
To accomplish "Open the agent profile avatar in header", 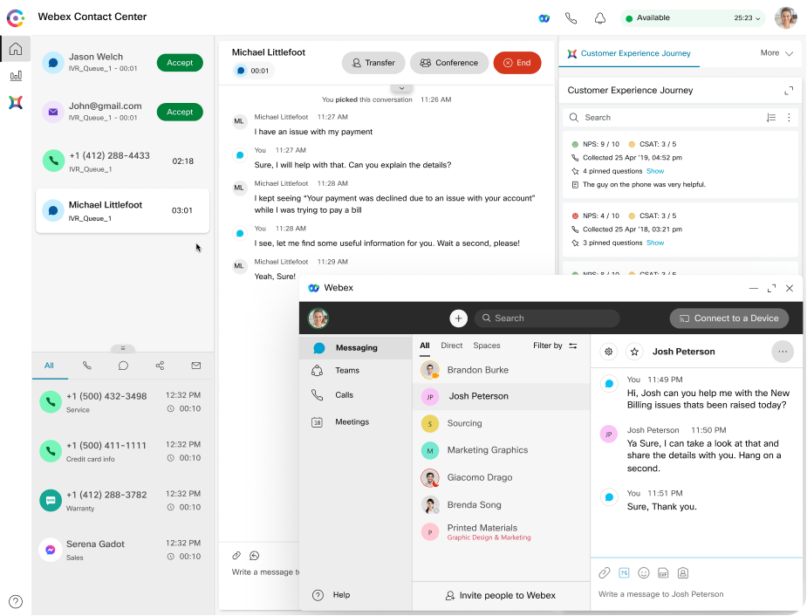I will pos(786,18).
